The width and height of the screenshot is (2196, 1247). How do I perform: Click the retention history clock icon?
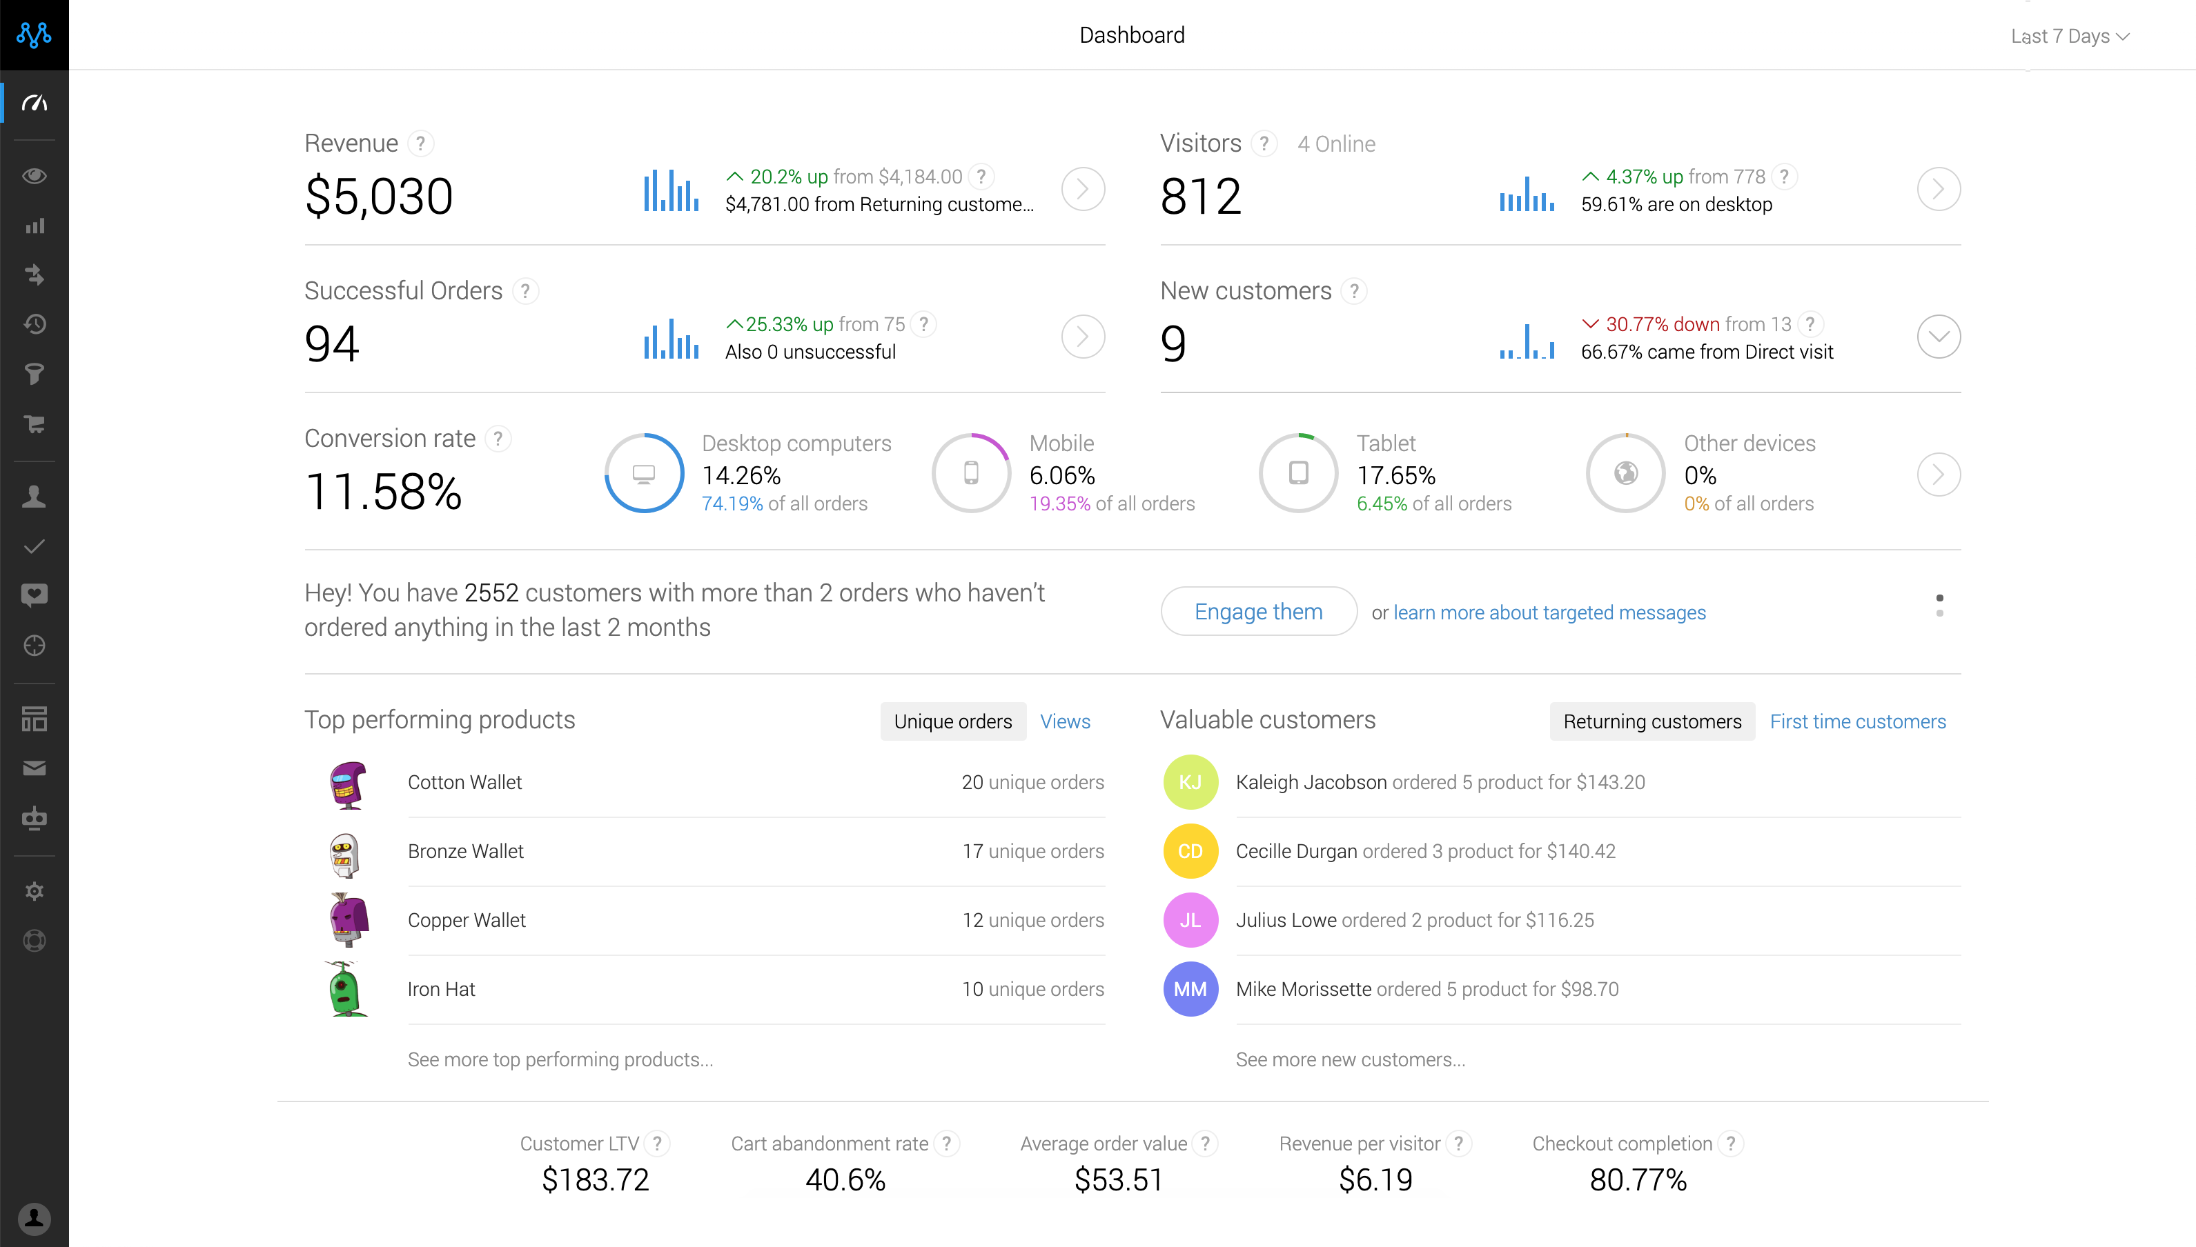click(x=35, y=325)
